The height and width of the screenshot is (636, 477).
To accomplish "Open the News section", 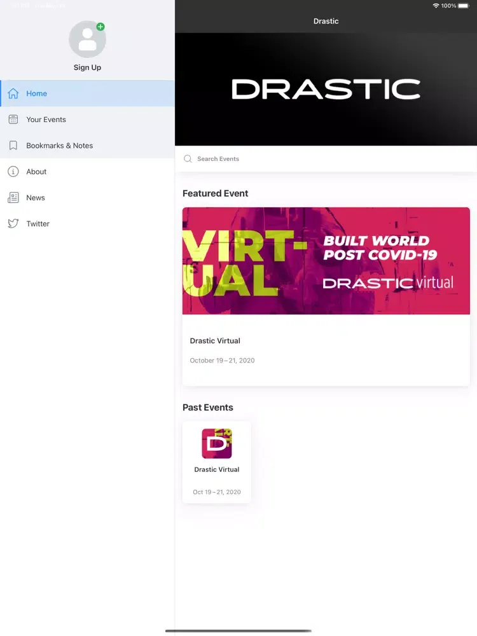I will (x=87, y=198).
